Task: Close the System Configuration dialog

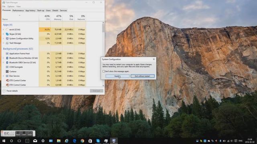Action: point(154,59)
